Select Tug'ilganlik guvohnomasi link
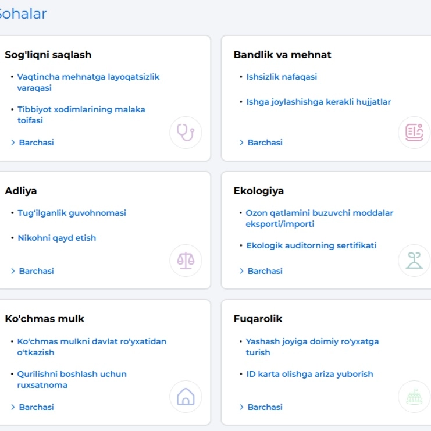 point(72,213)
